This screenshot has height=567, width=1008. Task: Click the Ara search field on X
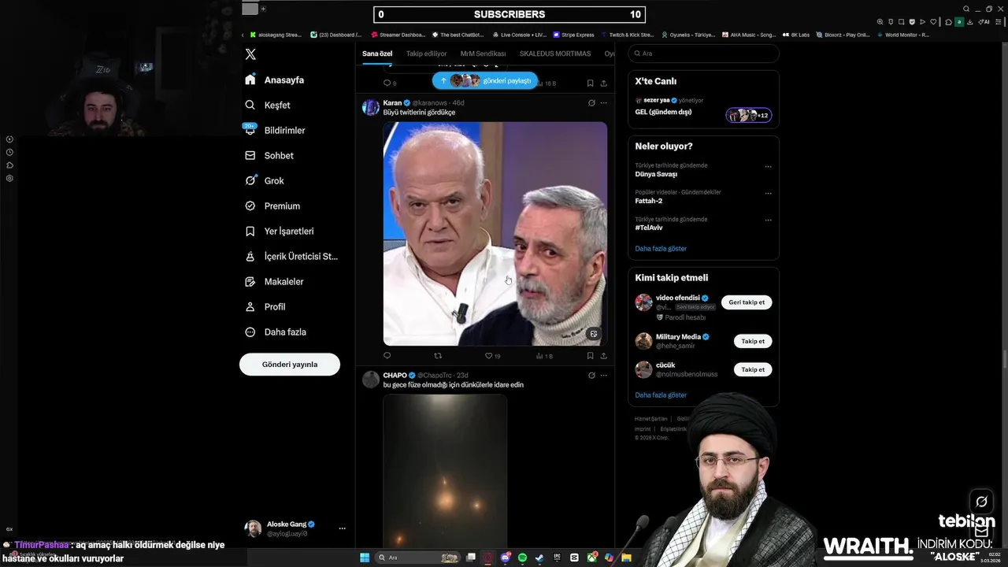pyautogui.click(x=703, y=54)
